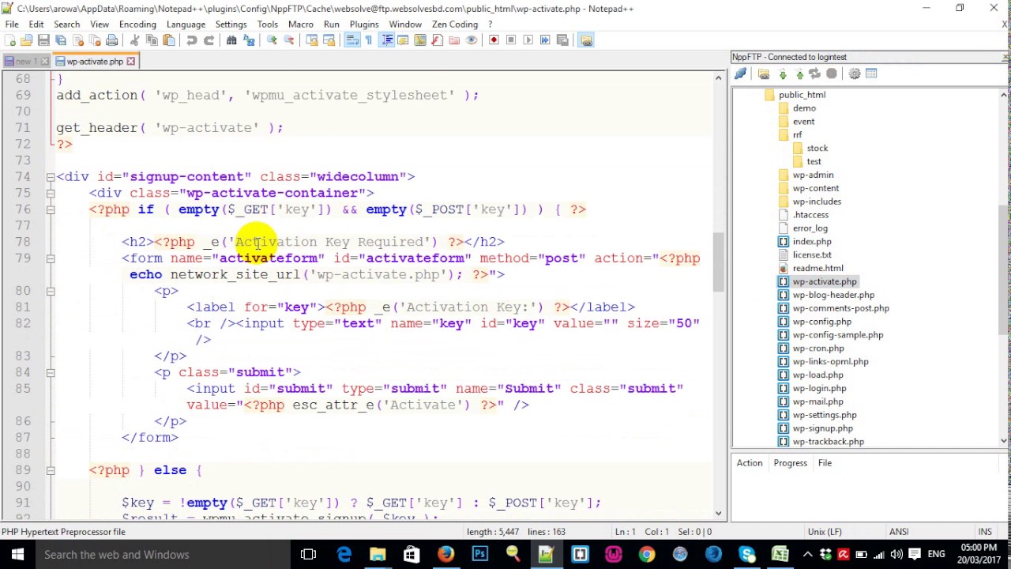Toggle Show All Characters pilcrow icon
This screenshot has width=1011, height=569.
coord(369,40)
